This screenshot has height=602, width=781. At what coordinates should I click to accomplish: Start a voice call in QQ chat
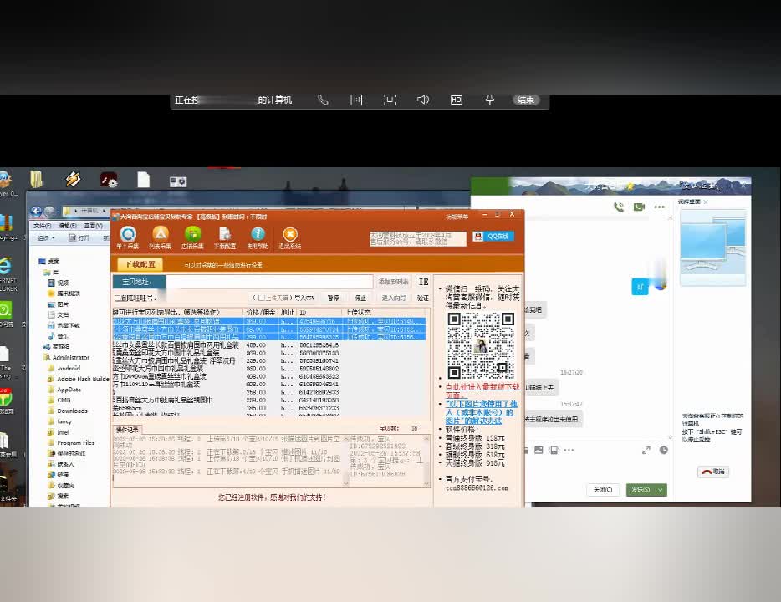point(619,207)
